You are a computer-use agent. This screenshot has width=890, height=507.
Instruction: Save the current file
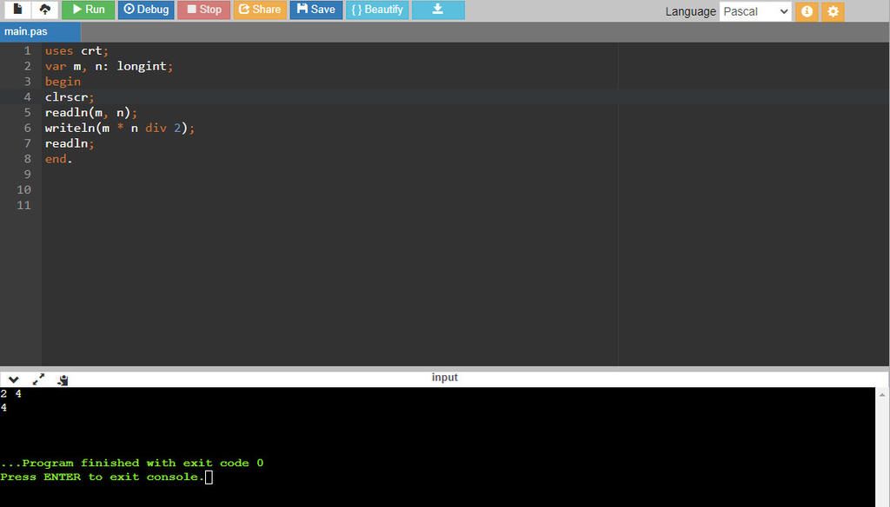coord(316,10)
